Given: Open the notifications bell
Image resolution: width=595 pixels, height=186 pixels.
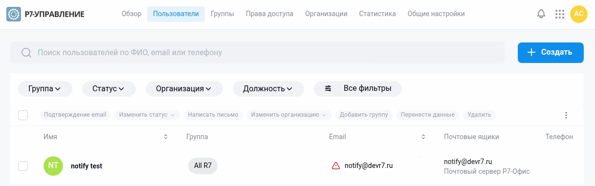Looking at the screenshot, I should pyautogui.click(x=541, y=14).
